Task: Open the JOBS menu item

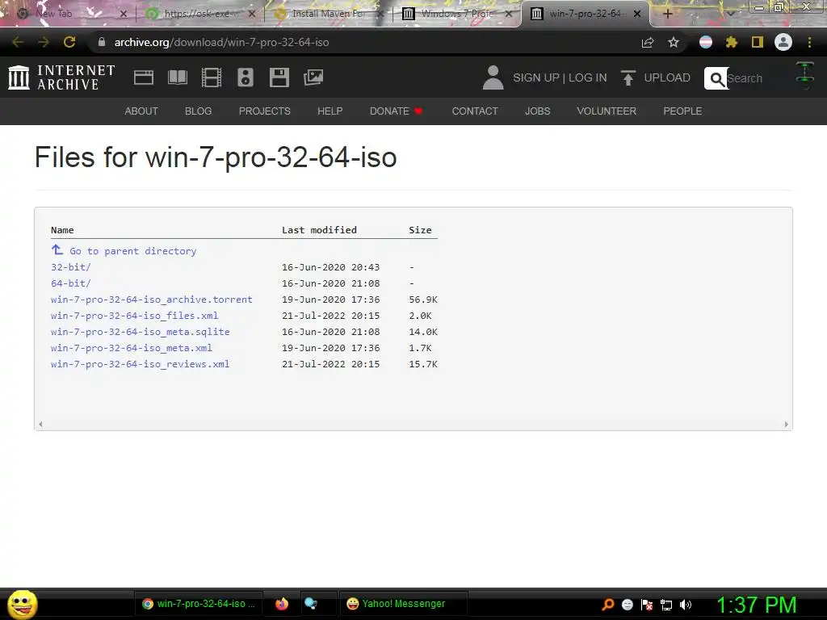Action: (537, 111)
